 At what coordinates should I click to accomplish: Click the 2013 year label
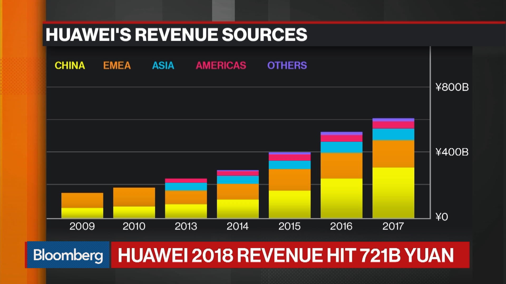(x=186, y=226)
